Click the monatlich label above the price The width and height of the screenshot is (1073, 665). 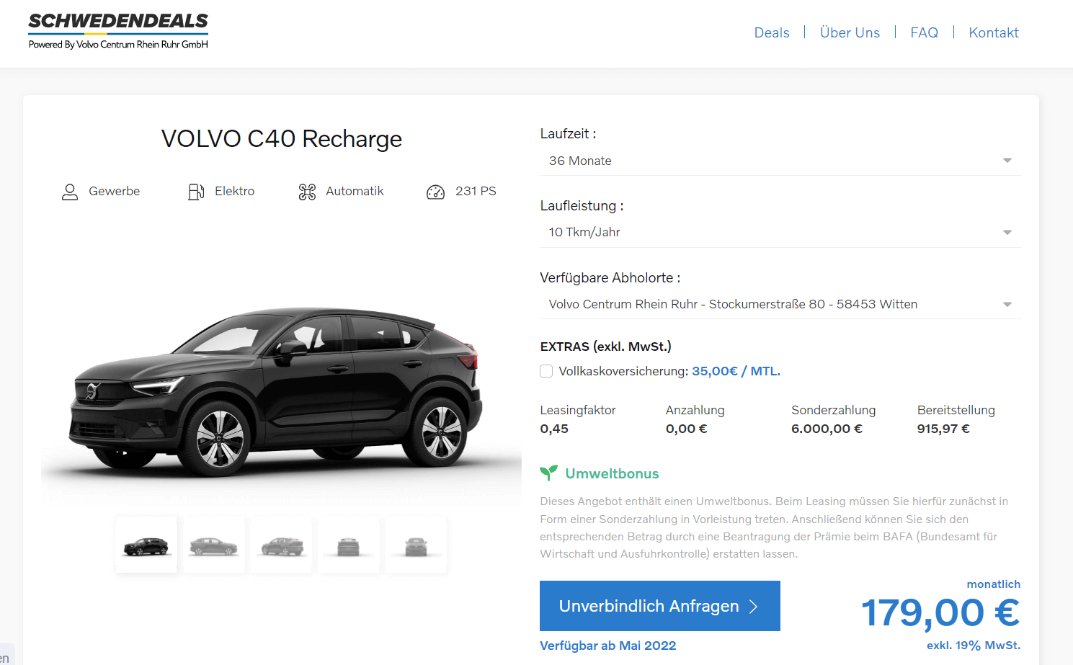coord(994,584)
